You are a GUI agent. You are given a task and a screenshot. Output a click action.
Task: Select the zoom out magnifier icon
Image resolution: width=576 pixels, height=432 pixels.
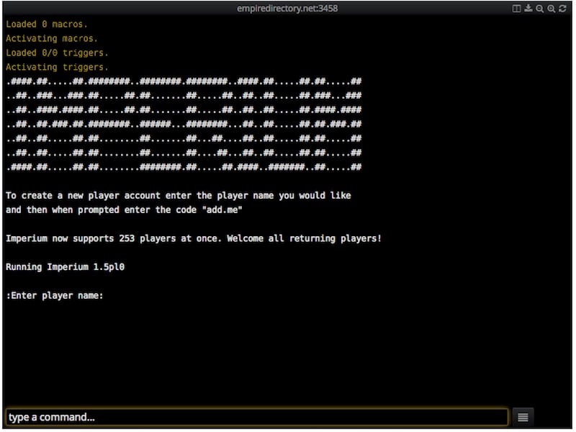[x=541, y=9]
